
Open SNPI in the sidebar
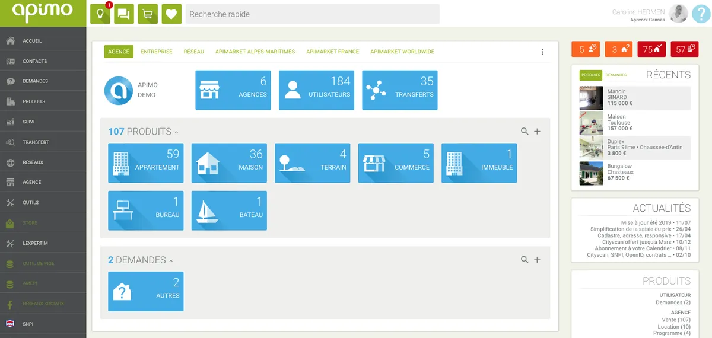point(43,324)
